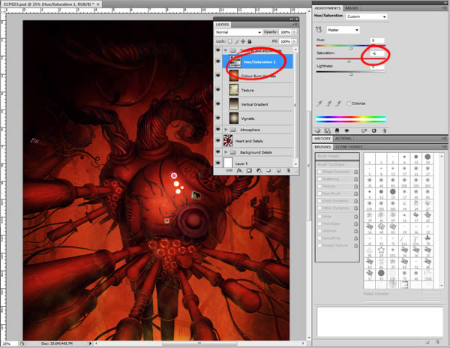Create a new group in Layers panel
This screenshot has height=348, width=450.
pyautogui.click(x=269, y=171)
